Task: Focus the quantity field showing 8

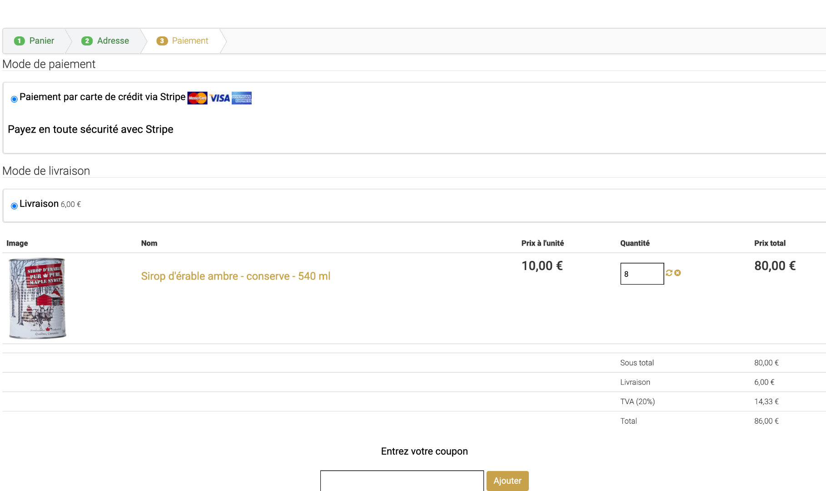Action: [x=642, y=274]
